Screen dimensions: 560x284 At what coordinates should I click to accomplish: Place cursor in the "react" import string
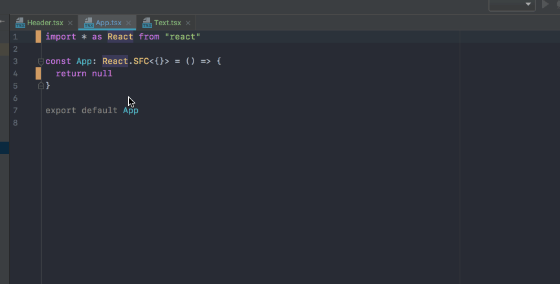pyautogui.click(x=183, y=37)
